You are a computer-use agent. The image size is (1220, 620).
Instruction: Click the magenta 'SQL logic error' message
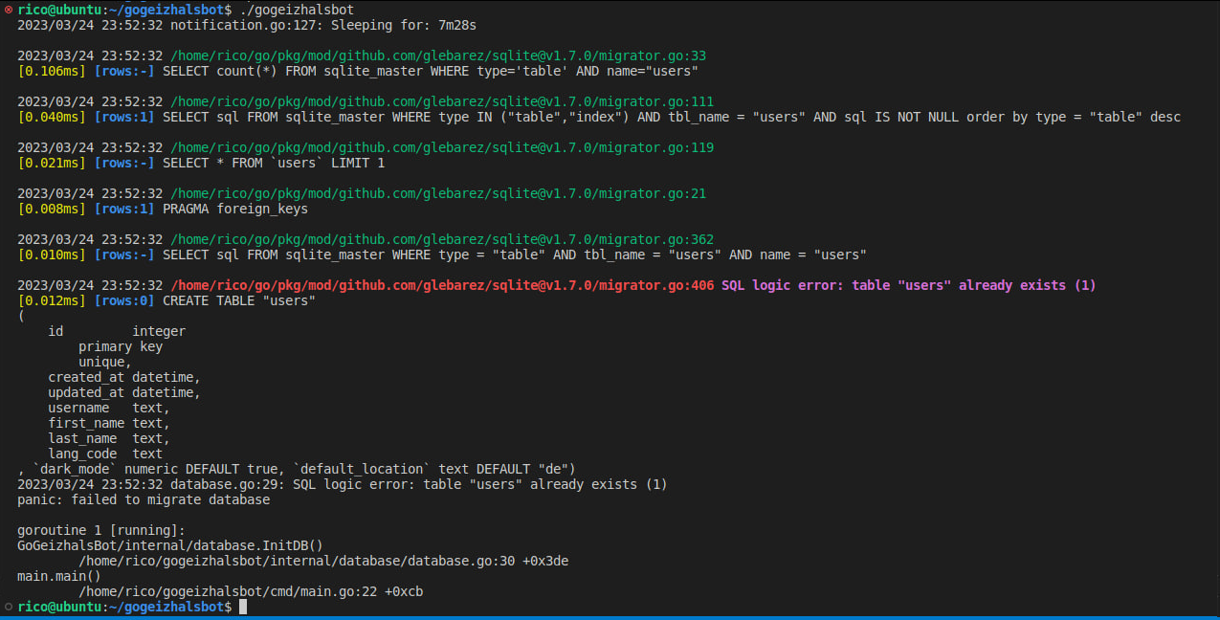[909, 285]
